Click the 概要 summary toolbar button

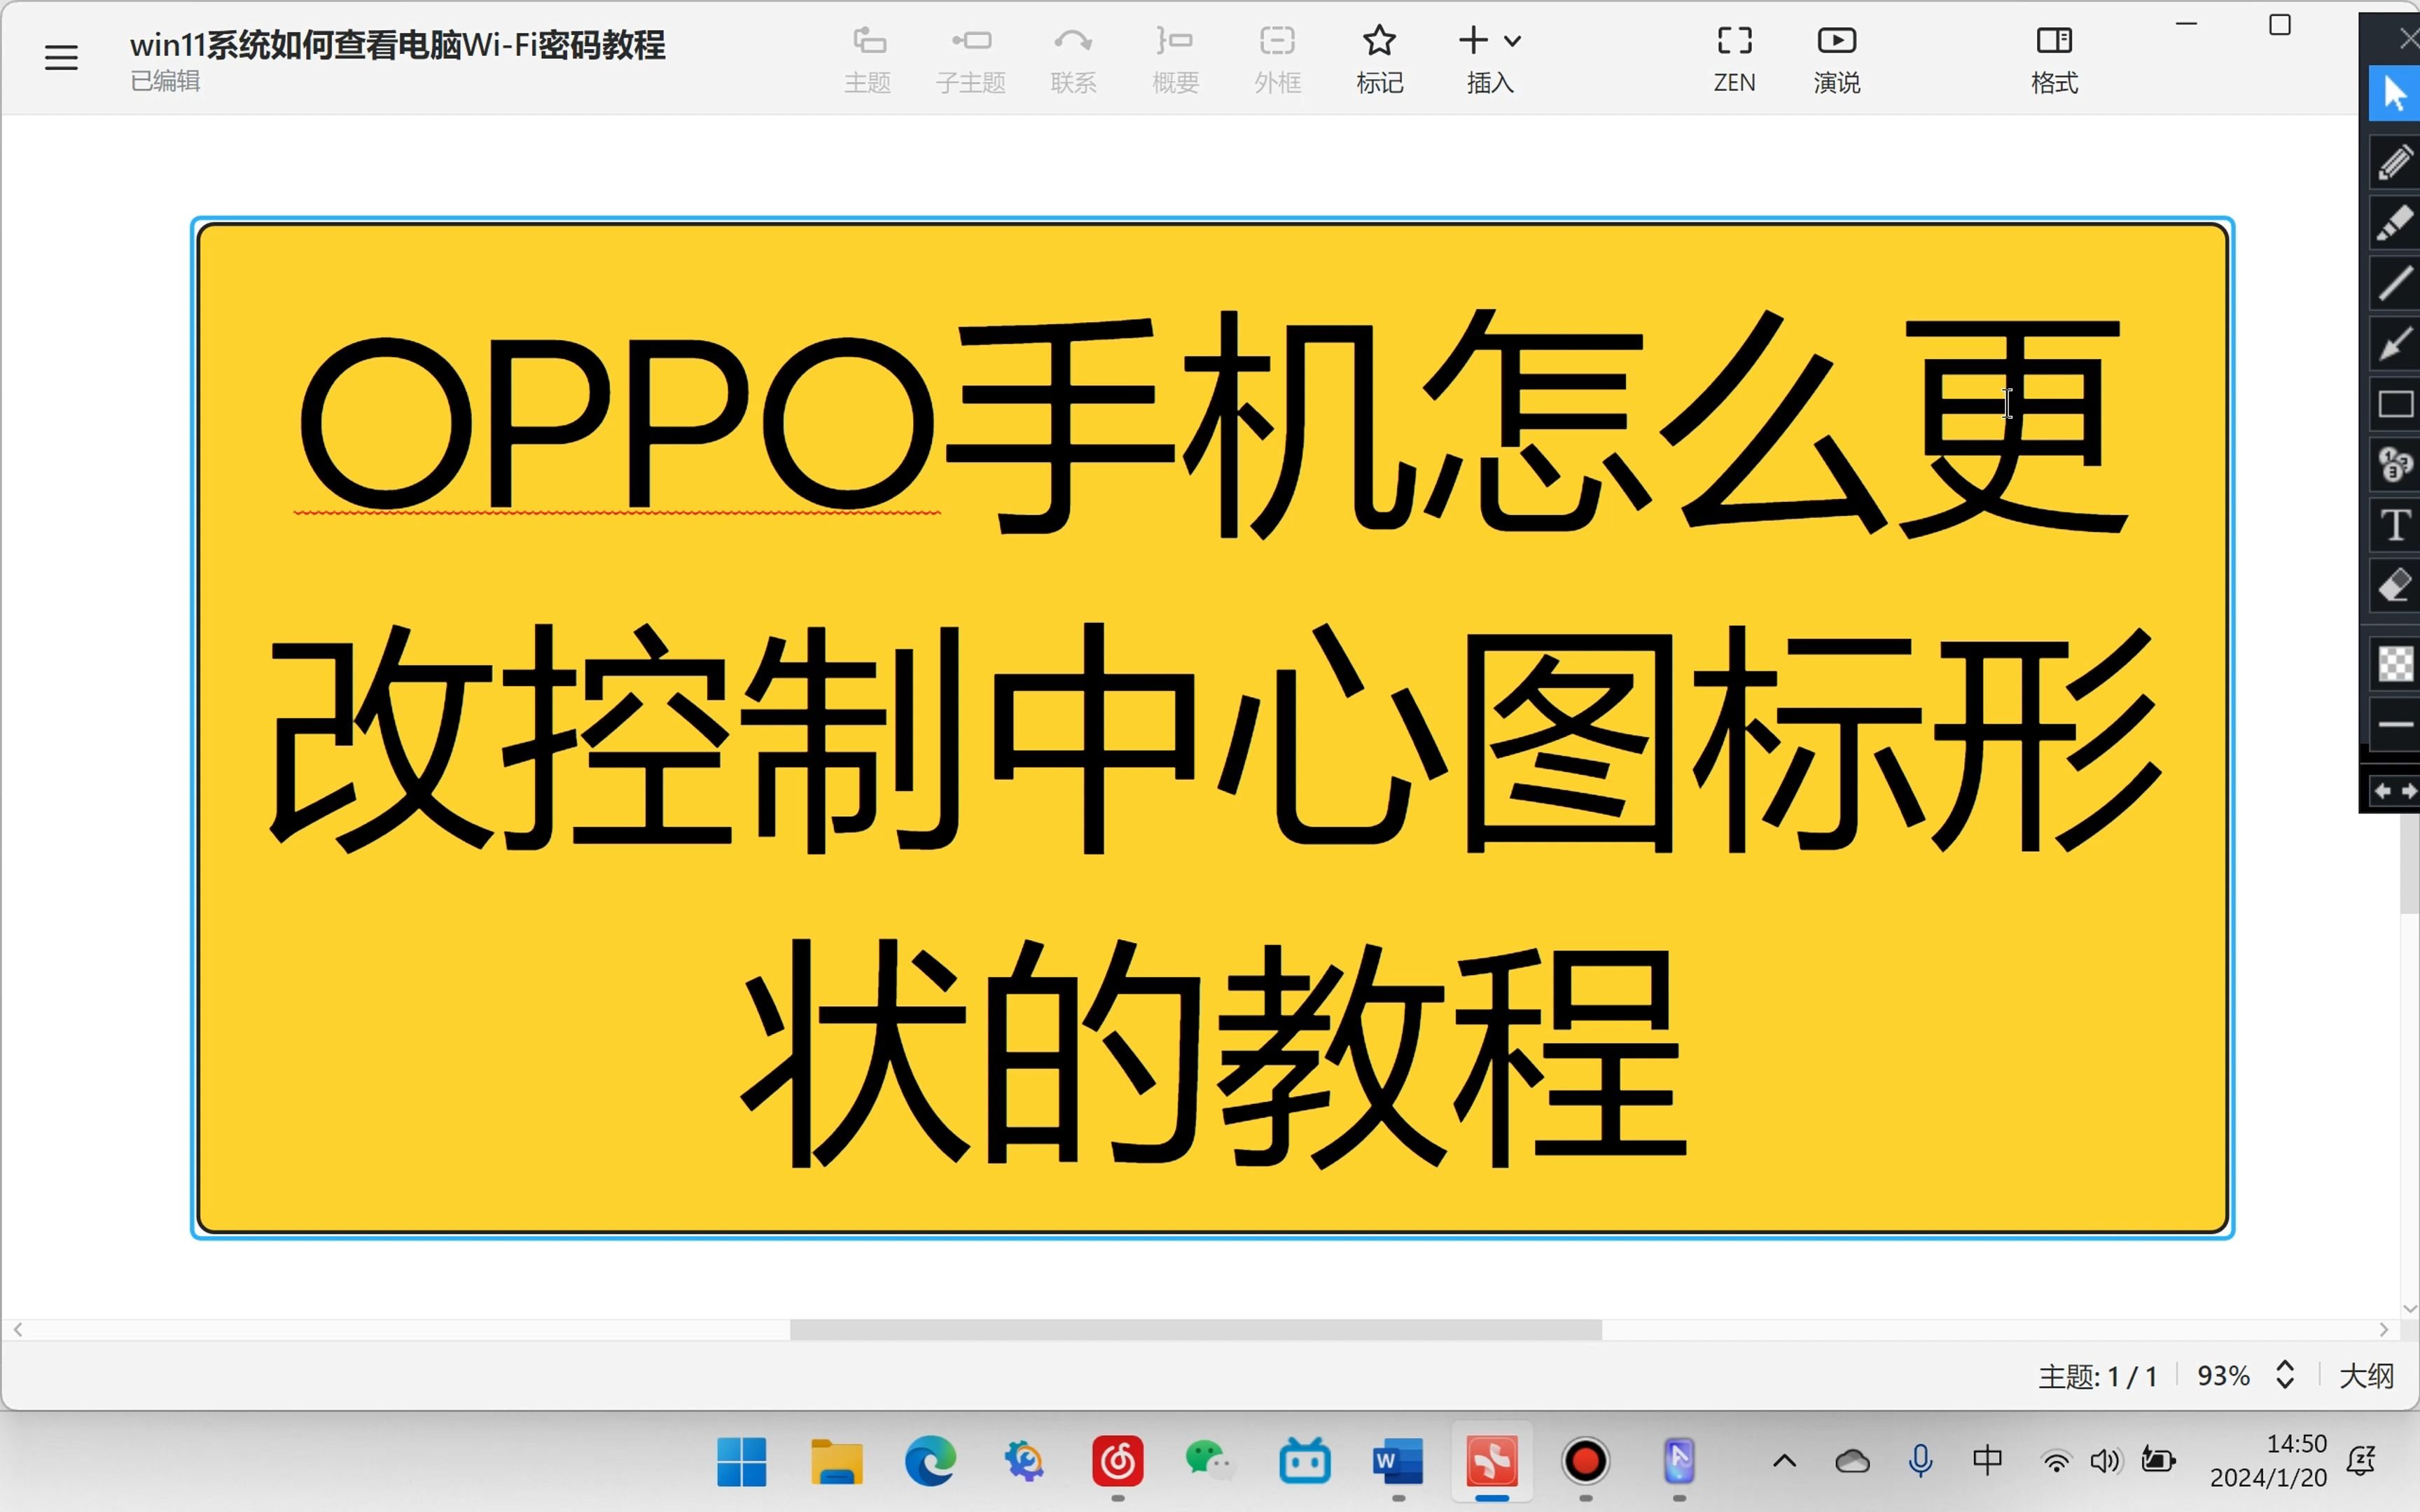[x=1175, y=60]
